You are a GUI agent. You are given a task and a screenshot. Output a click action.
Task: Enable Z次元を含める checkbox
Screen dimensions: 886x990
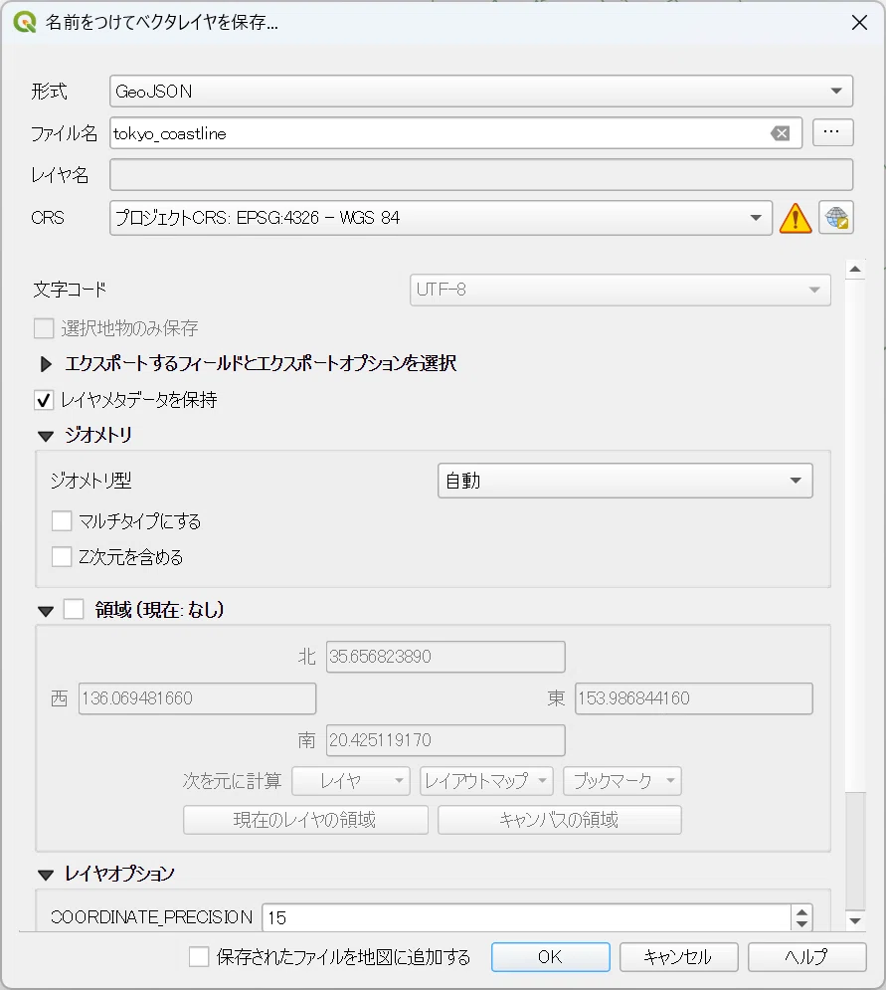[x=62, y=557]
